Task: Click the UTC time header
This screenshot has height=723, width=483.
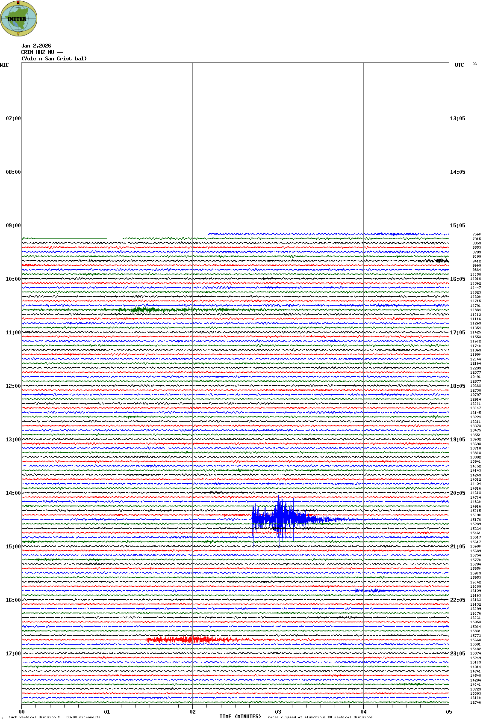Action: [x=459, y=65]
